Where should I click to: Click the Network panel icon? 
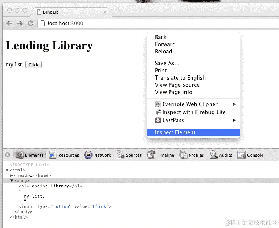tap(88, 155)
